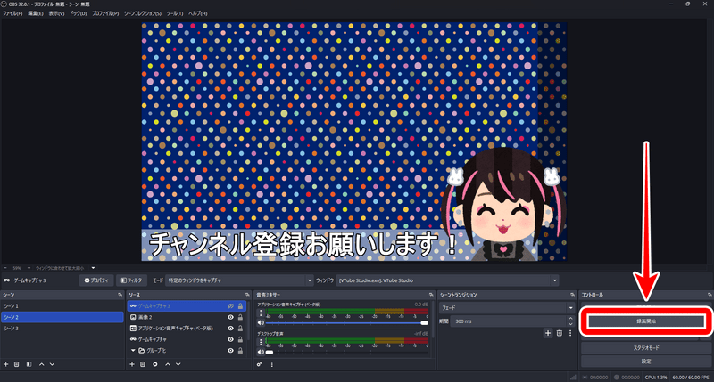Open the preview scaling dropdown arrow
Screen dimensions: 714x382
click(93, 268)
